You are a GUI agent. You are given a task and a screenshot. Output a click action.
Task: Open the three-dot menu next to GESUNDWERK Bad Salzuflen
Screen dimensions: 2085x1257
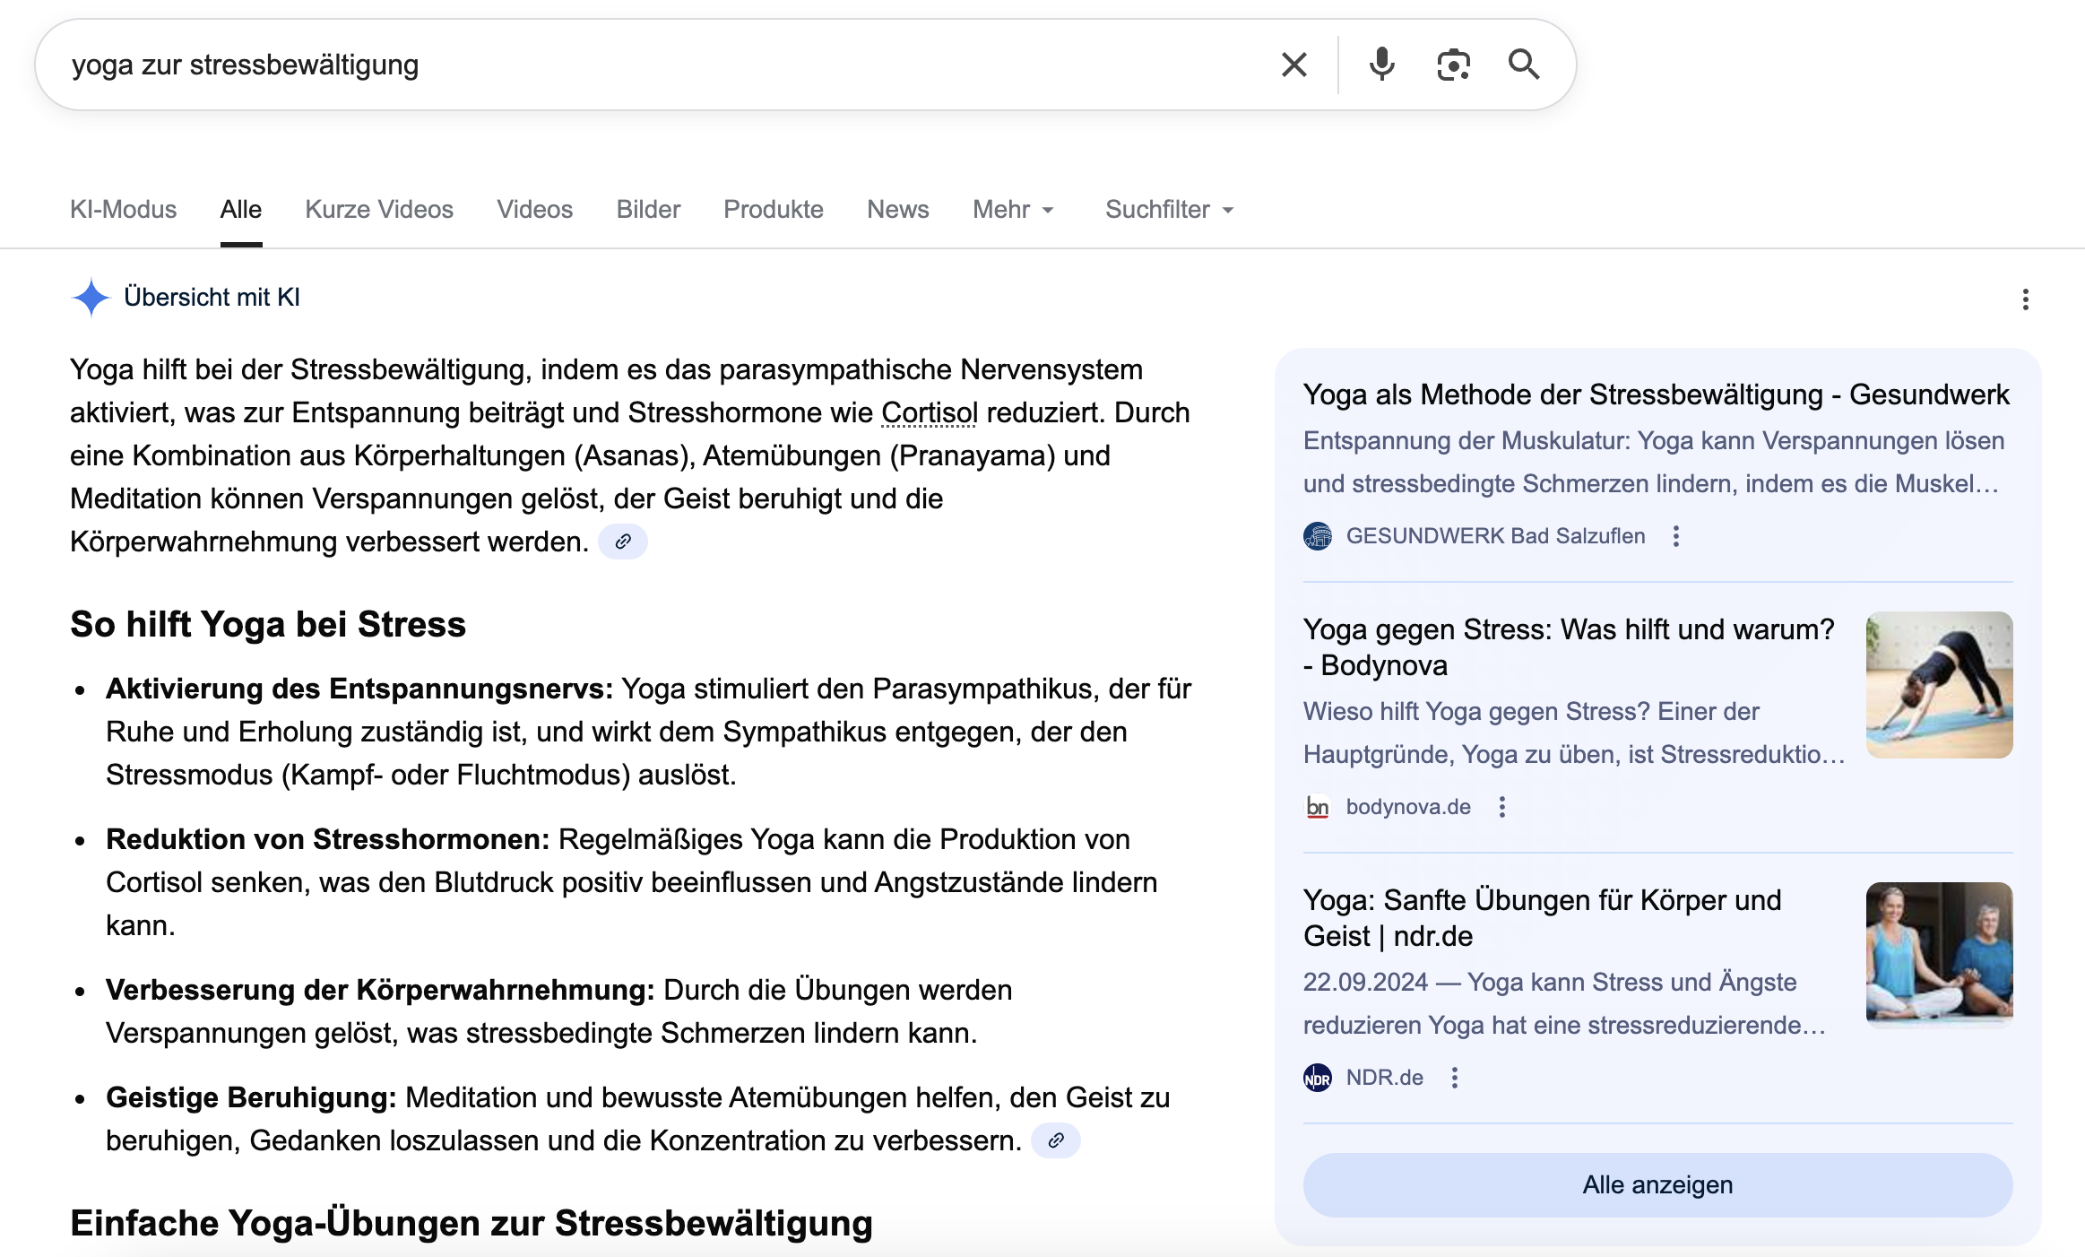pos(1676,536)
